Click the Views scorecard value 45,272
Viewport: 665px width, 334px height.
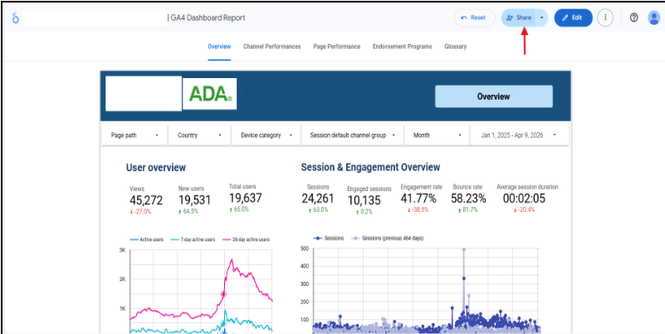click(146, 200)
